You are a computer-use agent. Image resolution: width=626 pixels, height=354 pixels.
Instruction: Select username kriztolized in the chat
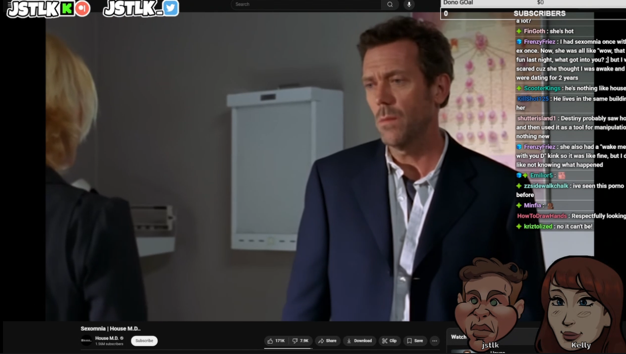point(538,226)
